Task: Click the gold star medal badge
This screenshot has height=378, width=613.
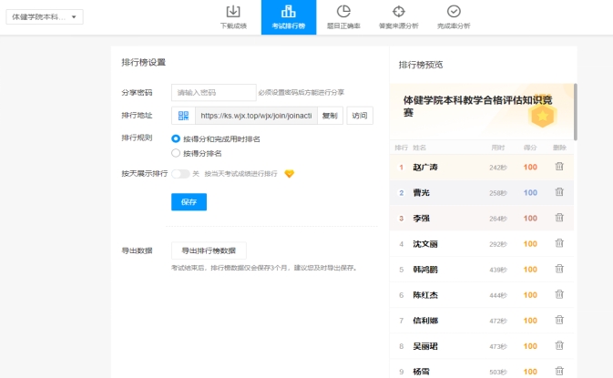Action: pyautogui.click(x=542, y=116)
